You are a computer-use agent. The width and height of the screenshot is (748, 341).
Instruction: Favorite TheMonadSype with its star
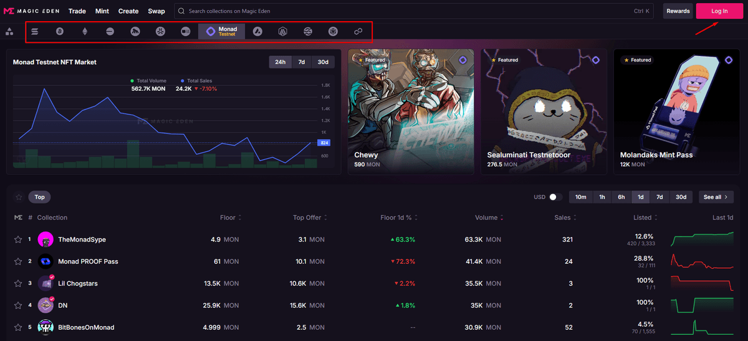pos(18,240)
